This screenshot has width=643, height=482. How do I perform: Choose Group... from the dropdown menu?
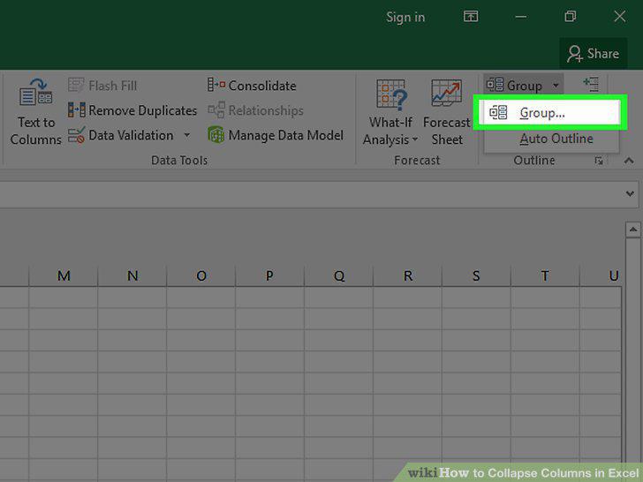(549, 112)
